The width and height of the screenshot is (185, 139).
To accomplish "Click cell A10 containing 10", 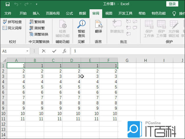I will [x=16, y=113].
